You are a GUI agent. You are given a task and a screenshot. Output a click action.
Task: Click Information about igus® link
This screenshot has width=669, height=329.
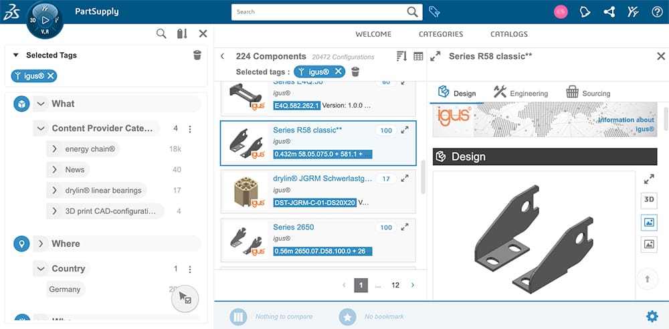(x=626, y=124)
